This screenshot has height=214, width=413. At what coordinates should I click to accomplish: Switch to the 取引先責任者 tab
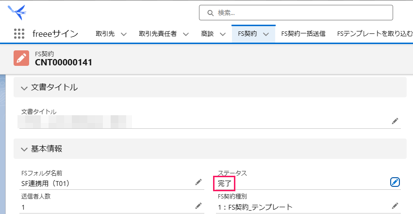tap(158, 34)
